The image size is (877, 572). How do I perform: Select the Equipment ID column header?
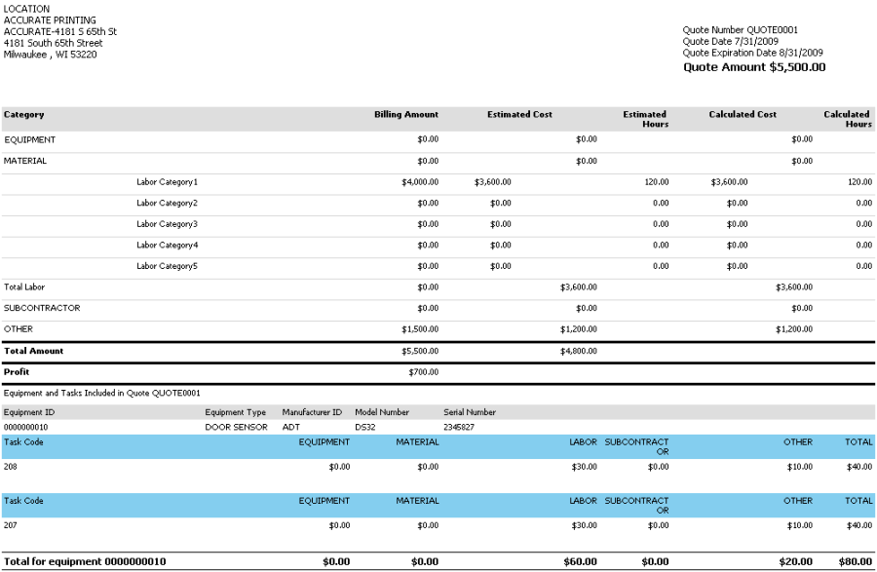click(x=29, y=412)
